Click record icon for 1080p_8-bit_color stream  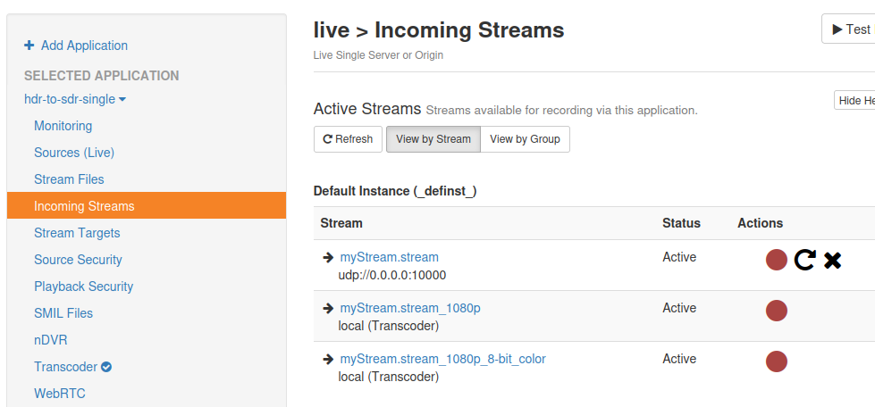[777, 361]
